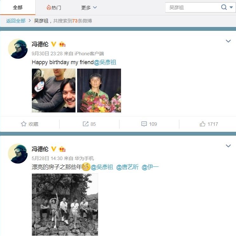Open the flower bouquet photo thumbnail
Screen dimensions: 236x236
tap(99, 91)
